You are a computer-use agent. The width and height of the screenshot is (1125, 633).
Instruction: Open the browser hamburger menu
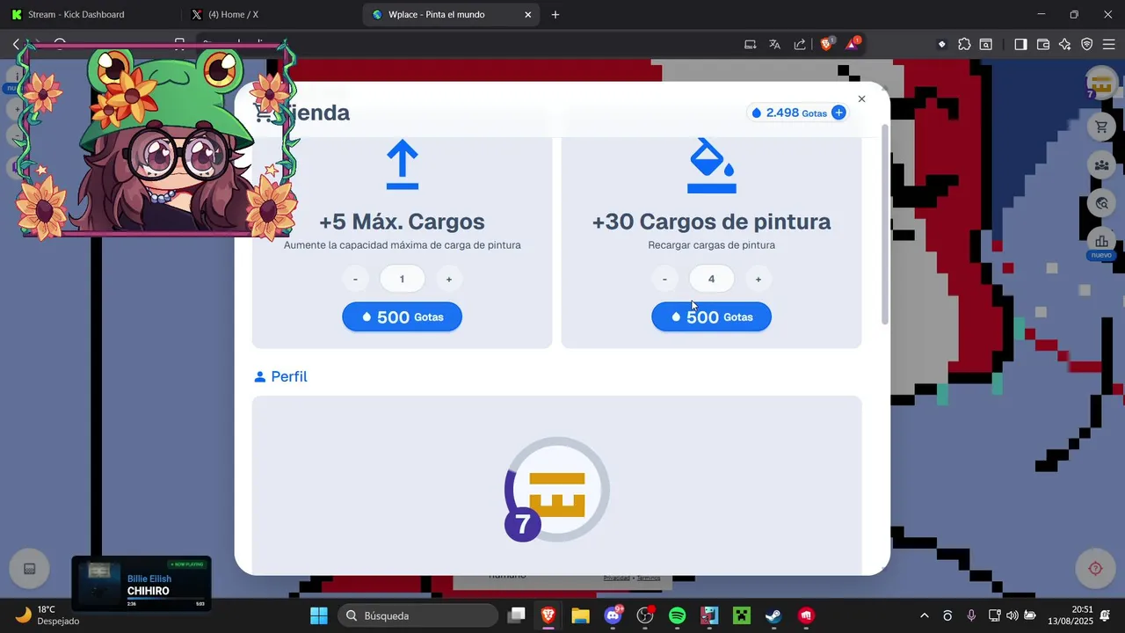tap(1108, 44)
